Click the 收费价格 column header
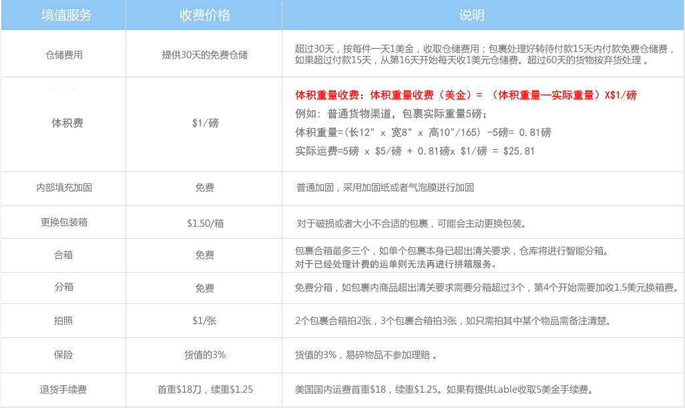The image size is (685, 408). 204,15
